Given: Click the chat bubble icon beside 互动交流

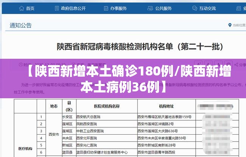Looking at the screenshot, I should pyautogui.click(x=195, y=8).
